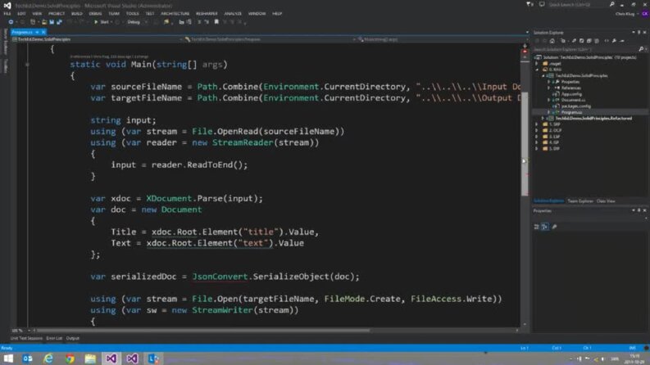Viewport: 650px width, 365px height.
Task: Select Document.cs in Solution Explorer
Action: tap(573, 100)
